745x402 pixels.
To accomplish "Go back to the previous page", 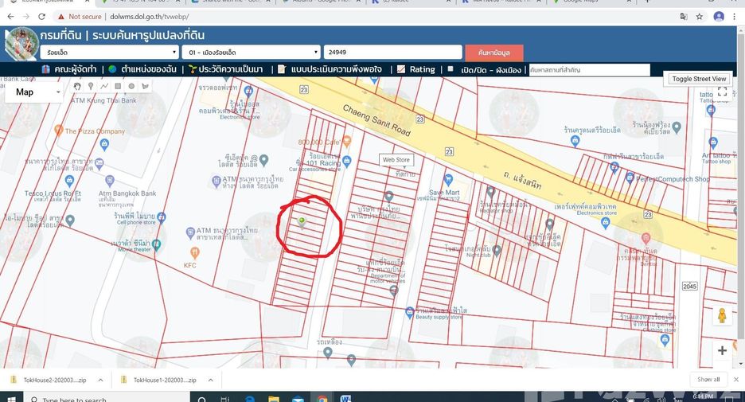I will click(10, 17).
